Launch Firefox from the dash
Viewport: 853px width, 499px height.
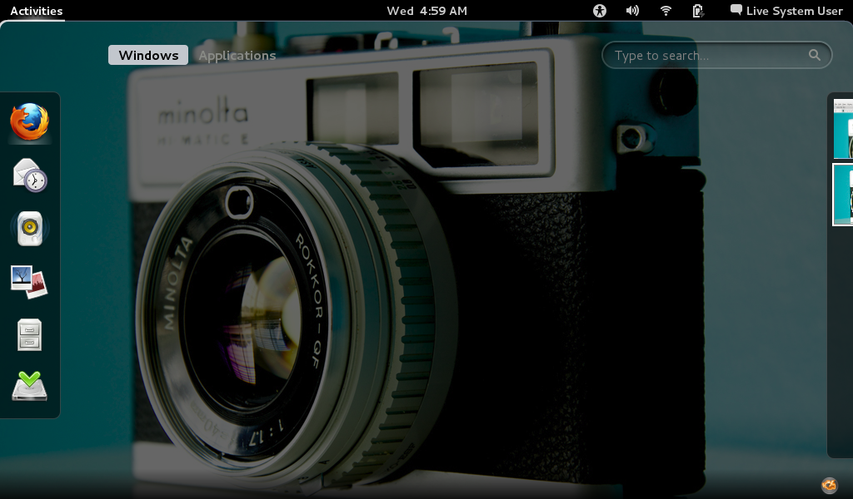coord(29,121)
